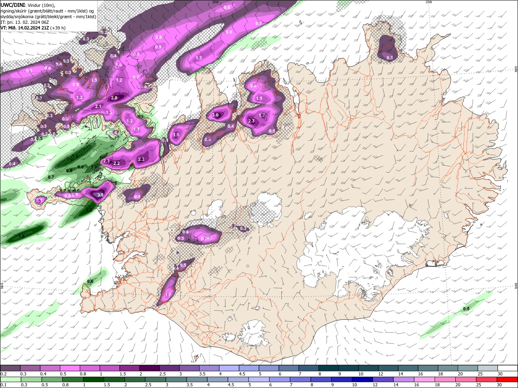Click the valid time line 'VT: Mið. 14.02.2024 21Z'

click(x=25, y=28)
